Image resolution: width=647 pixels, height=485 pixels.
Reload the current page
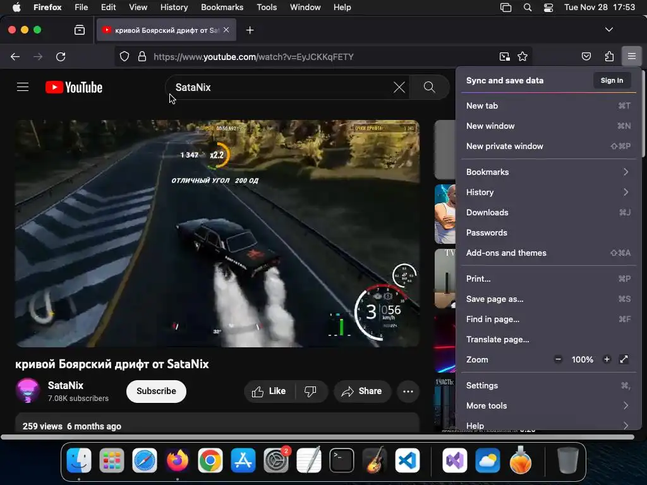(61, 56)
